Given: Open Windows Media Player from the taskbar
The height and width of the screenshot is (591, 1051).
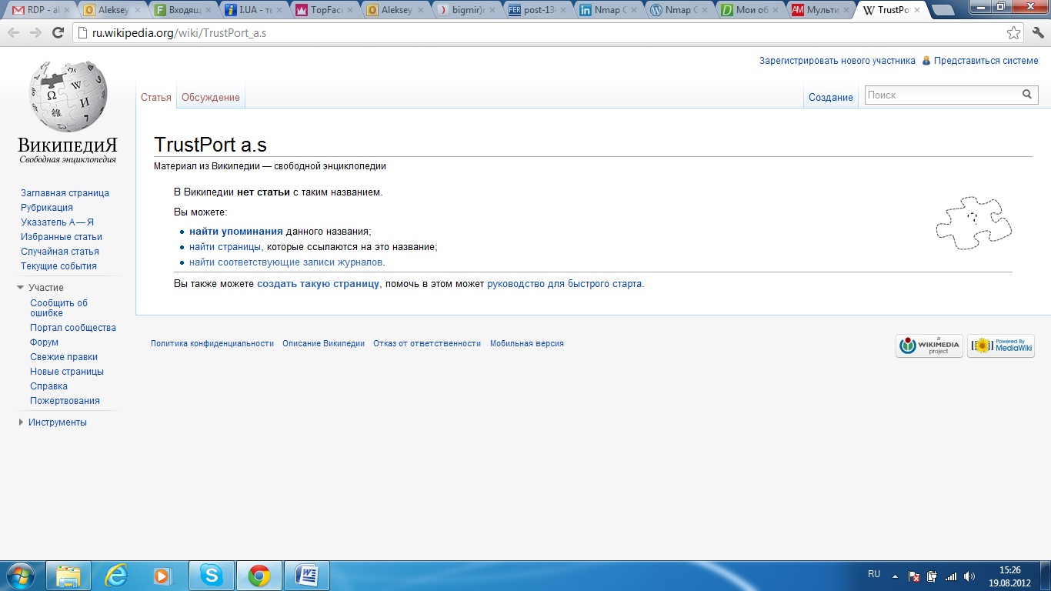Looking at the screenshot, I should tap(164, 576).
